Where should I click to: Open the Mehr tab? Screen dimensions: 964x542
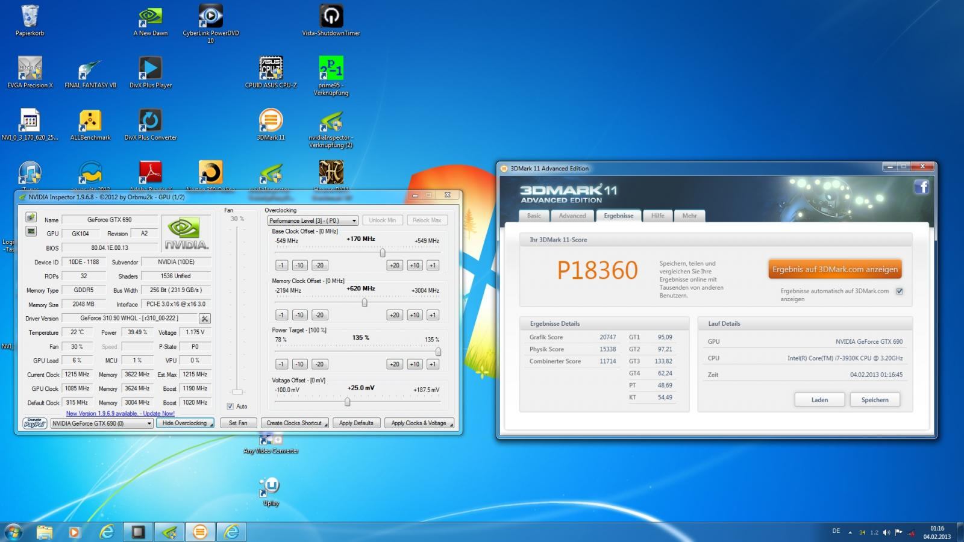[690, 216]
